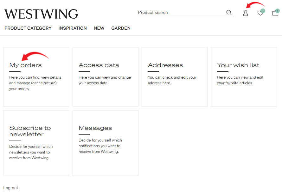The image size is (282, 193).
Task: Click the Log out link
Action: coord(11,188)
